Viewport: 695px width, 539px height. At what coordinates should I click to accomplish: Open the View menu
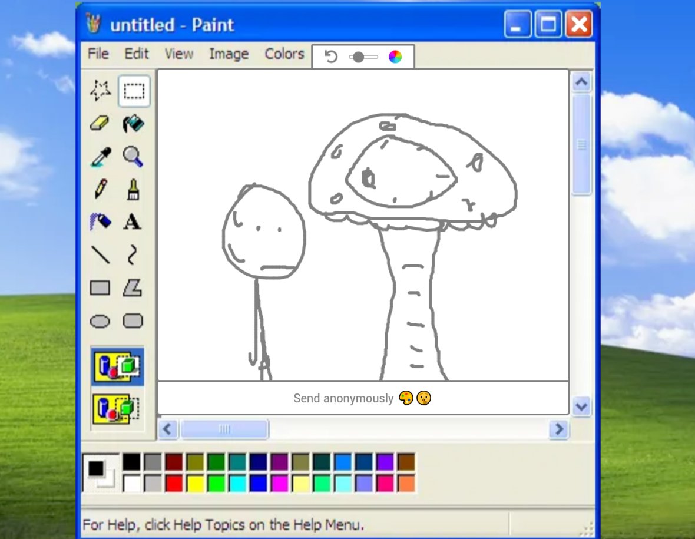(x=179, y=54)
